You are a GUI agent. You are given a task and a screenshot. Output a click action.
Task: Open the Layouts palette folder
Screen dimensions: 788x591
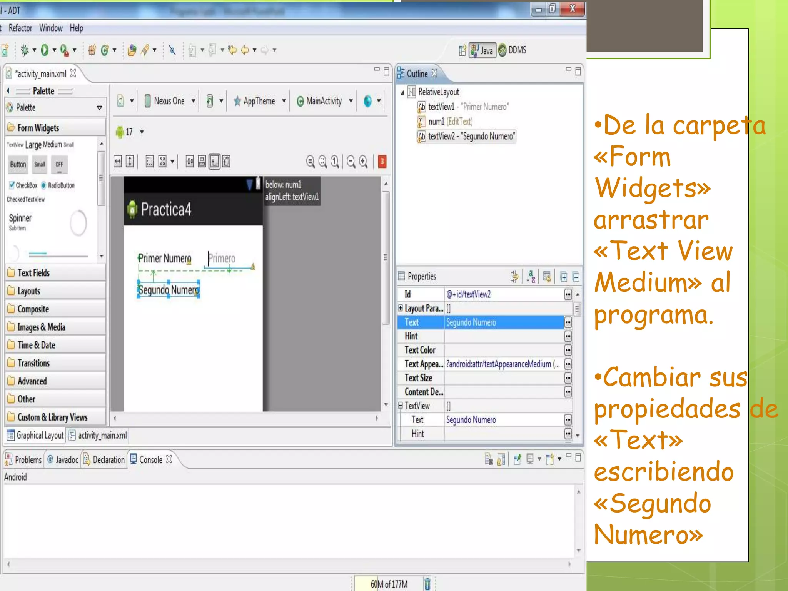click(x=56, y=291)
